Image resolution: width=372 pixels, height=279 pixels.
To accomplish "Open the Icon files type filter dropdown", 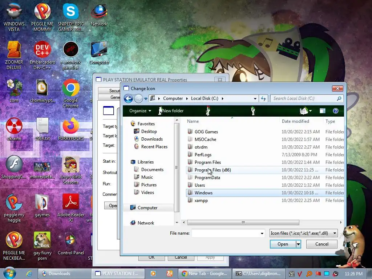I will tap(303, 233).
